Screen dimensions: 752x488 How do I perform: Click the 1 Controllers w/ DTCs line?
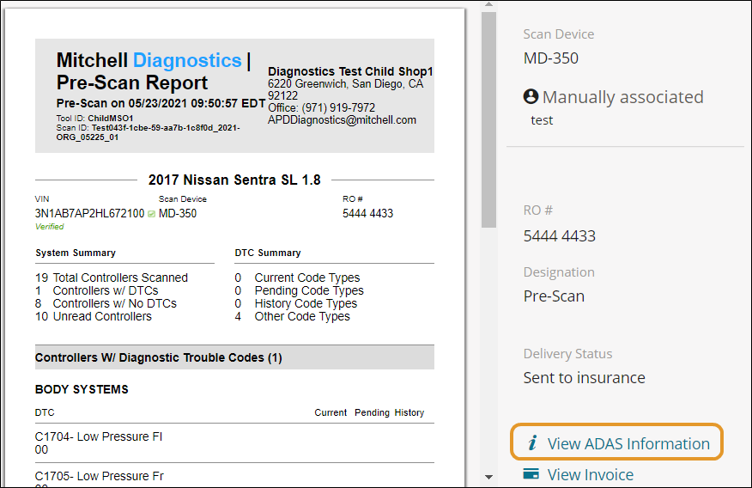pyautogui.click(x=96, y=290)
